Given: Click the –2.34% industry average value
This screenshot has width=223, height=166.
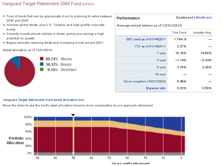Looking at the screenshot, I should click(x=206, y=60).
